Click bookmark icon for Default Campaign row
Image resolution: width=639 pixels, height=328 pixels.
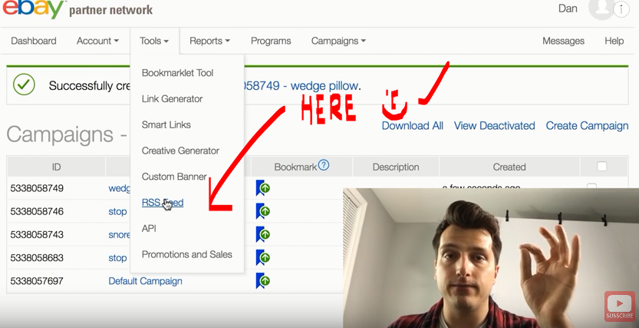(262, 281)
